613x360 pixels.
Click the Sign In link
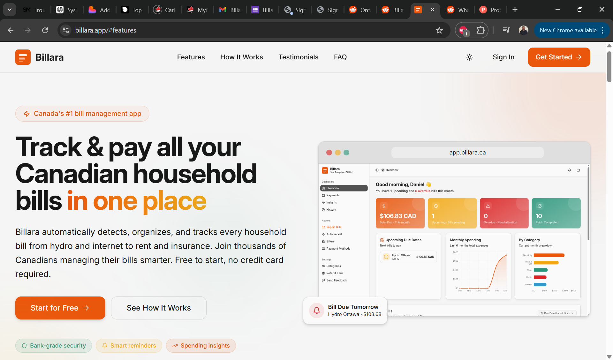(503, 57)
